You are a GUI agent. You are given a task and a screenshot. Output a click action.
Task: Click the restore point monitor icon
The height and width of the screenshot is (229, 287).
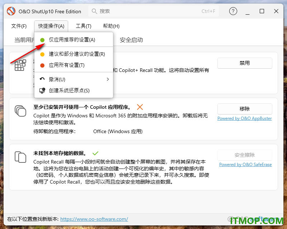tap(42, 91)
